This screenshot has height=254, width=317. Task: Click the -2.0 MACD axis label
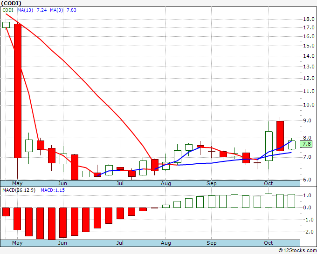(309, 232)
